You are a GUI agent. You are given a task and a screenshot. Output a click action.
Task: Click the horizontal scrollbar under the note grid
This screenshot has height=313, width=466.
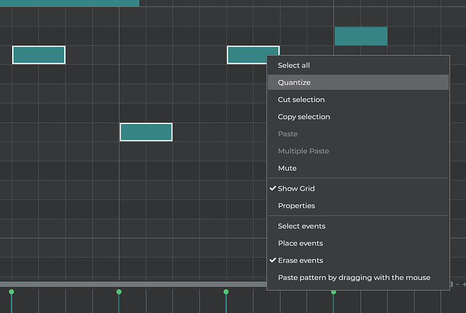(x=133, y=284)
